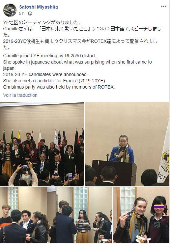Image resolution: width=170 pixels, height=244 pixels.
Task: Open the photo of girl speaking at podium
Action: (x=127, y=144)
